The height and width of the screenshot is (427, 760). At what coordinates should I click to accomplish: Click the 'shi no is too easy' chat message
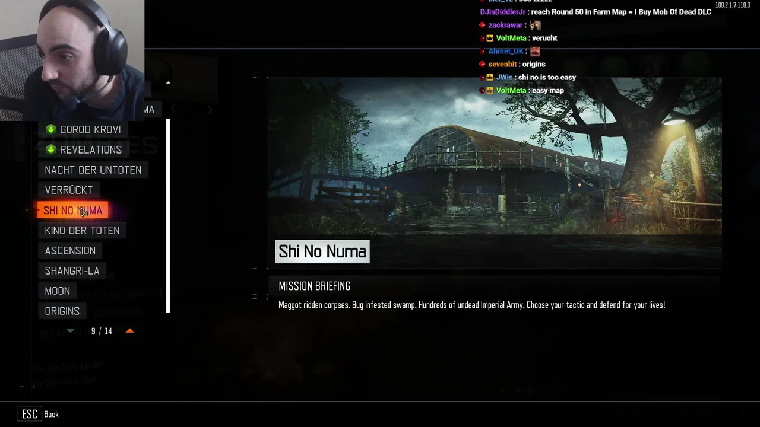click(547, 77)
